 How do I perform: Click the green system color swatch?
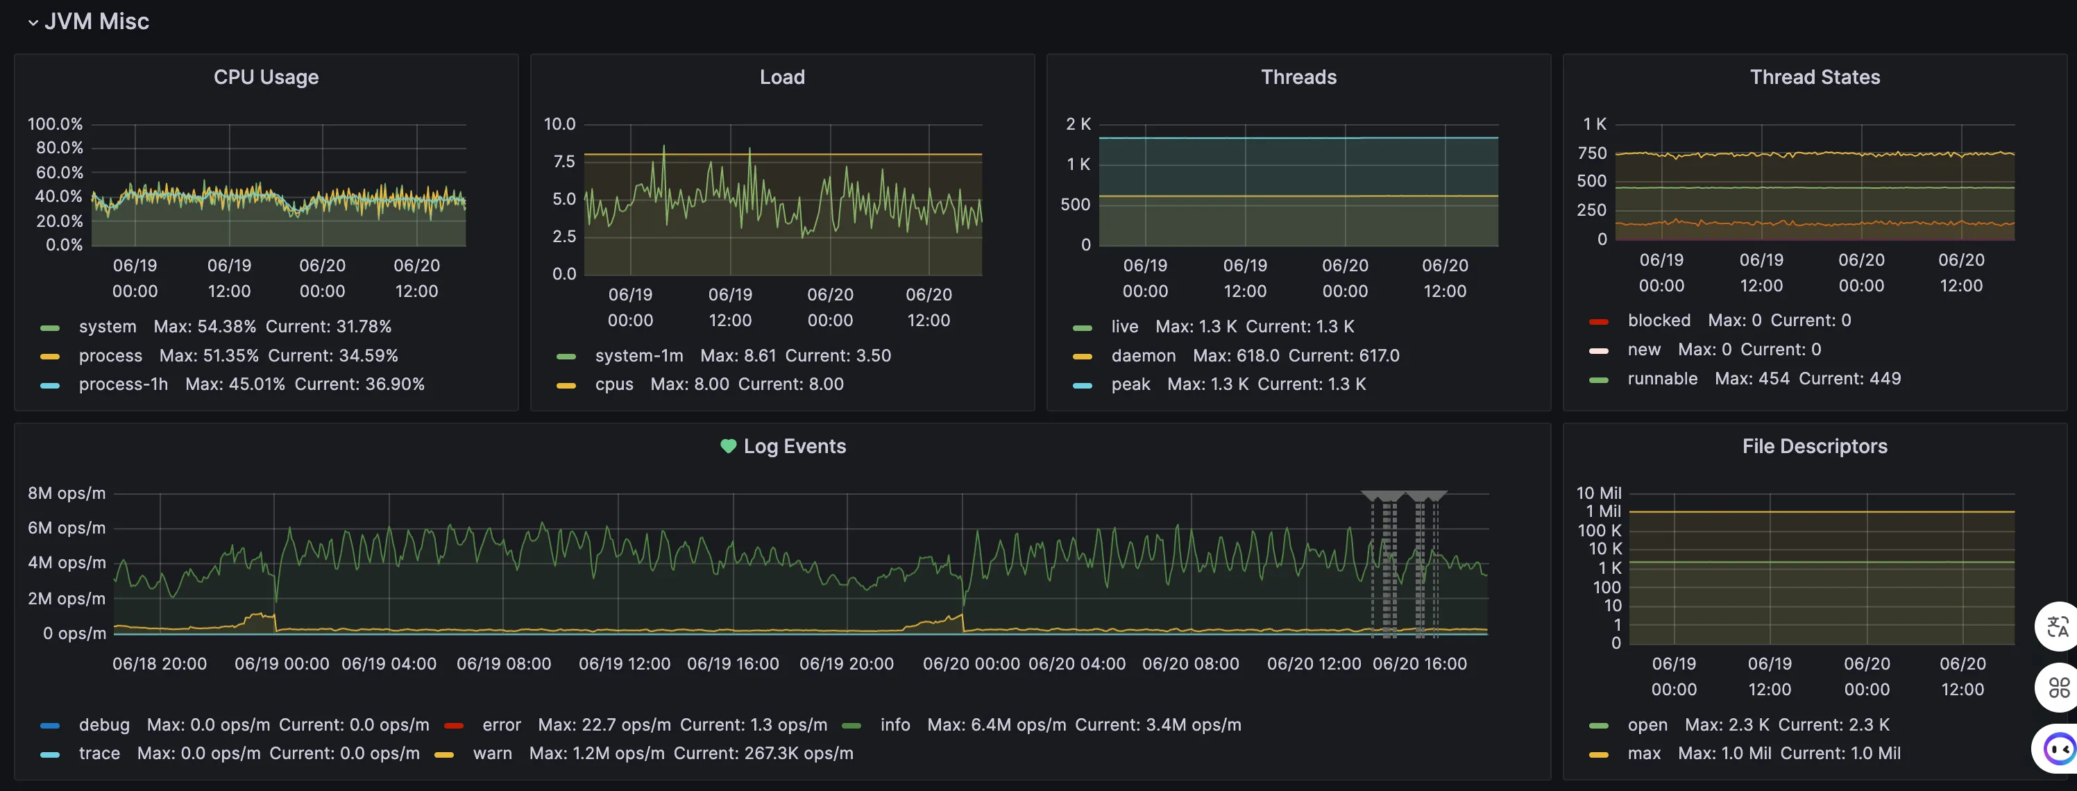click(50, 328)
